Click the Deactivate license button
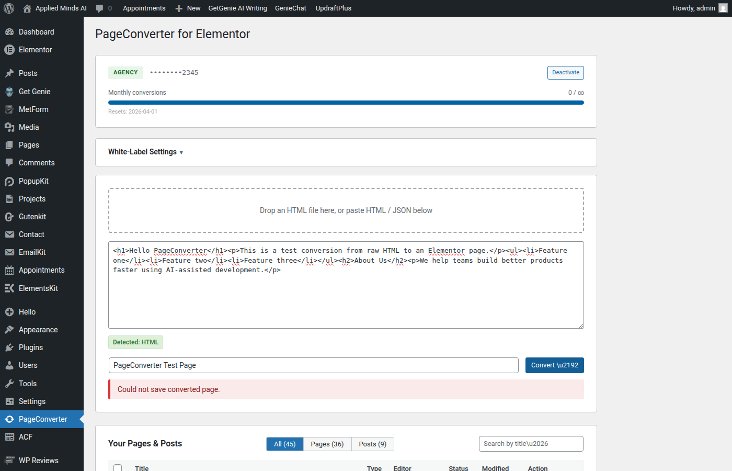 tap(566, 73)
